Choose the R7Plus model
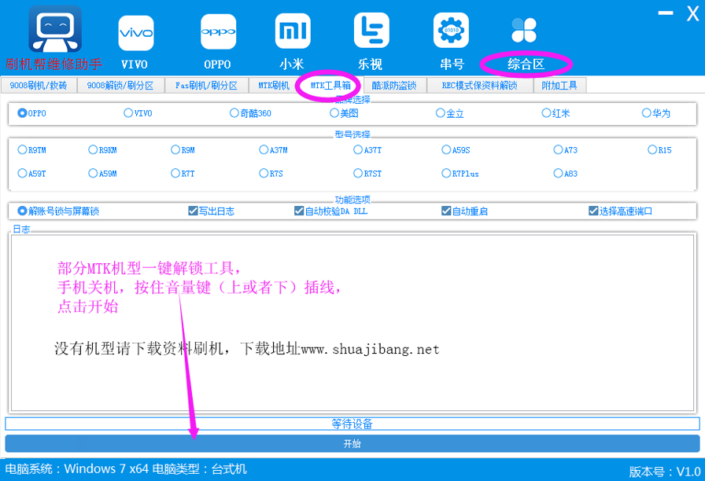Viewport: 705px width, 481px height. [446, 174]
